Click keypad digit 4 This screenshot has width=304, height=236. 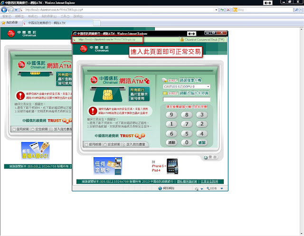click(x=202, y=134)
